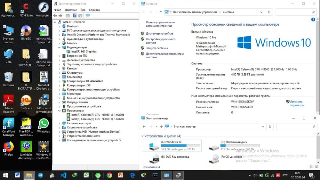
Task: Open the Файл menu
Action: (x=58, y=10)
